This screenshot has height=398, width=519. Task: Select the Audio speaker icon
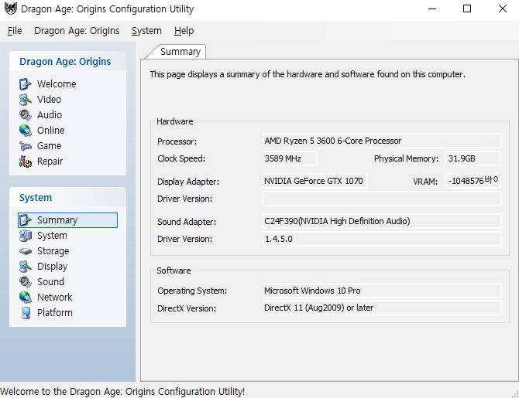[x=26, y=114]
